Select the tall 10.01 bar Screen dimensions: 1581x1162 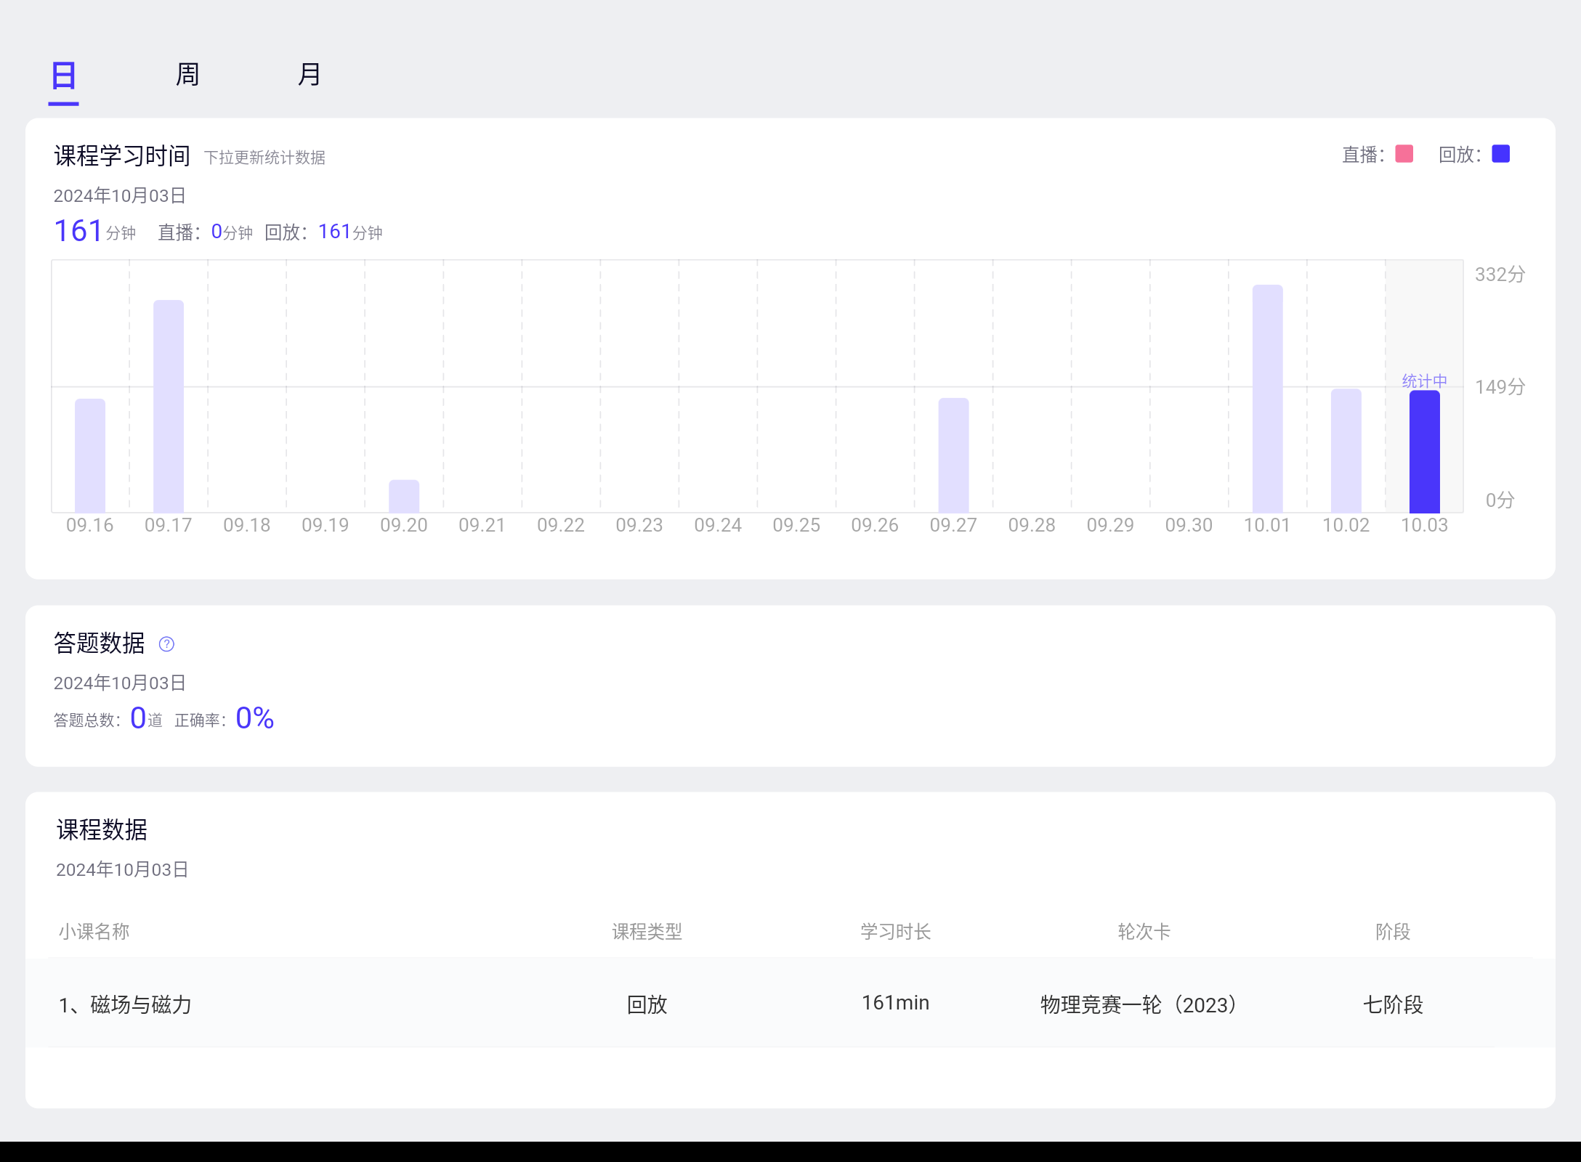pyautogui.click(x=1267, y=399)
